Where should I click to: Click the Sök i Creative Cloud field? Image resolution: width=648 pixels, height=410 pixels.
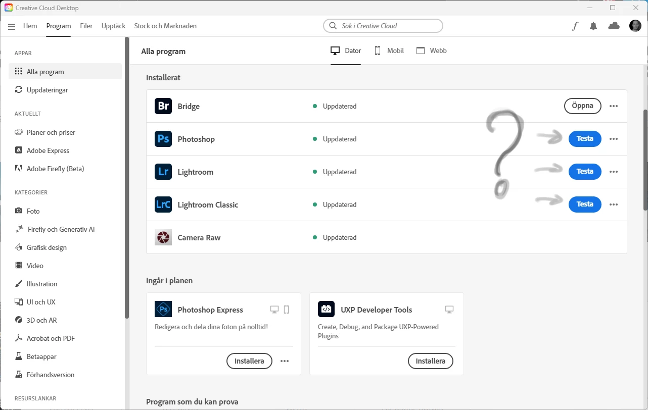click(383, 26)
